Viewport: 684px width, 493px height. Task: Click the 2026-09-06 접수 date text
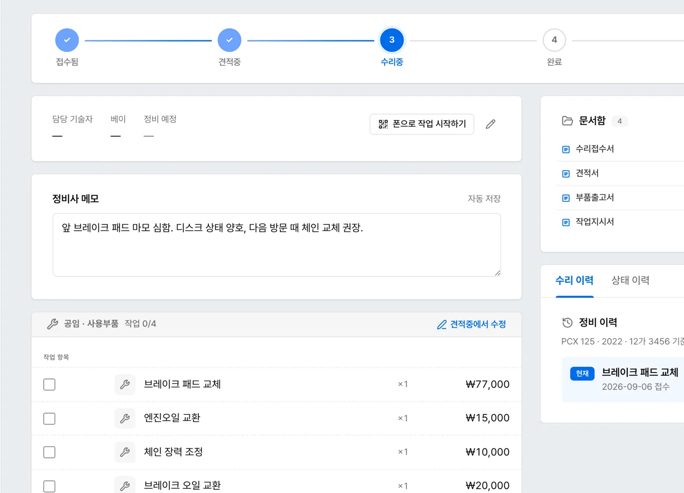click(636, 387)
